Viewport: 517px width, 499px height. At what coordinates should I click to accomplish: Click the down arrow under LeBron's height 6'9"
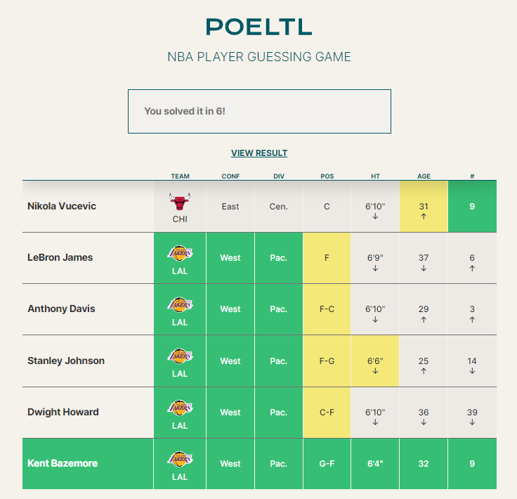click(375, 268)
